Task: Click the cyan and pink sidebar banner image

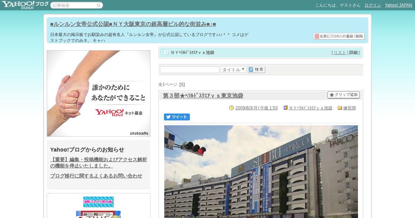Action: [x=99, y=202]
